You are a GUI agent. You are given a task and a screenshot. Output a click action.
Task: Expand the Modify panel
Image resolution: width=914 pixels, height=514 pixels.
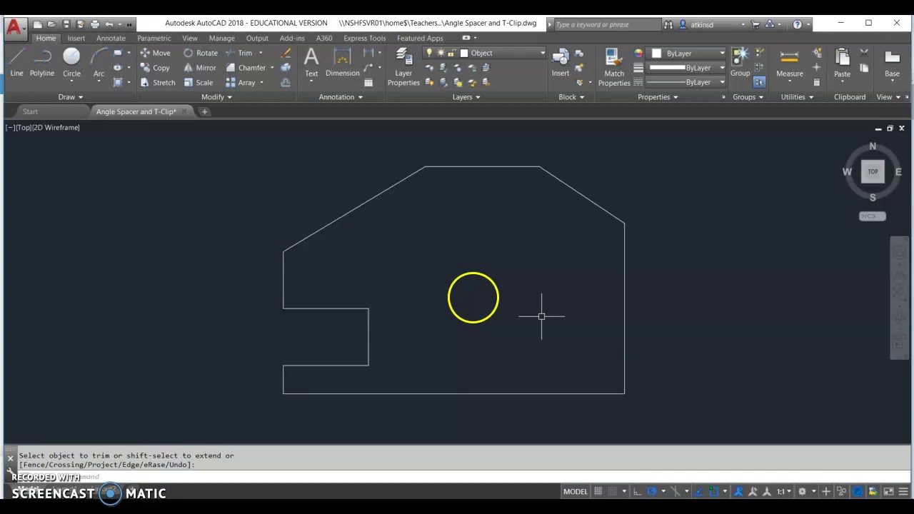pos(216,97)
